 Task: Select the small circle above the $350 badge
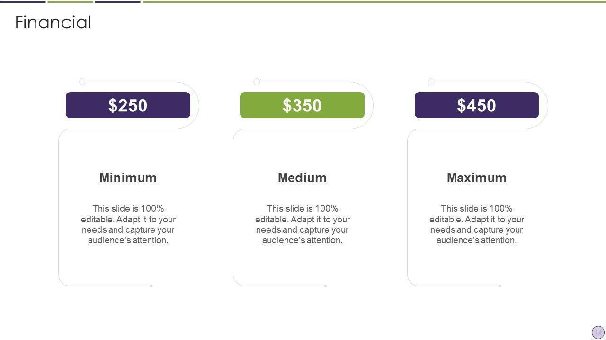click(257, 82)
